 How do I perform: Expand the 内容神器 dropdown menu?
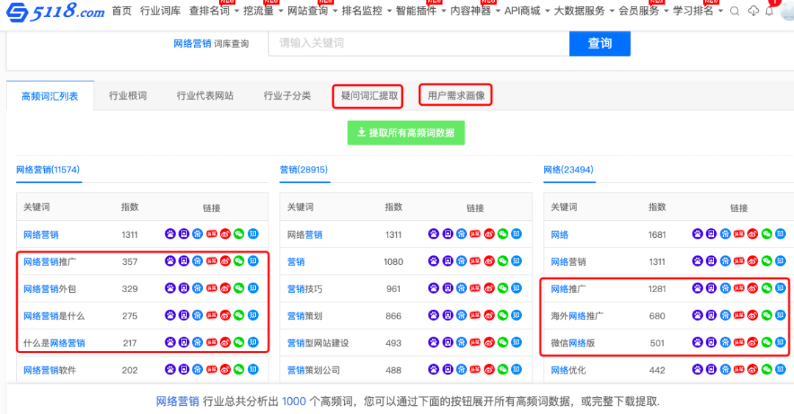pos(475,10)
